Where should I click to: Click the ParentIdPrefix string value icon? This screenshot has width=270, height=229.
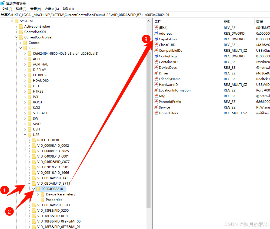click(156, 102)
